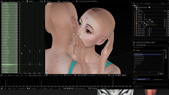Open the Экспозиционный лист mode dropdown
Viewport: 169px width, 95px height.
[36, 75]
